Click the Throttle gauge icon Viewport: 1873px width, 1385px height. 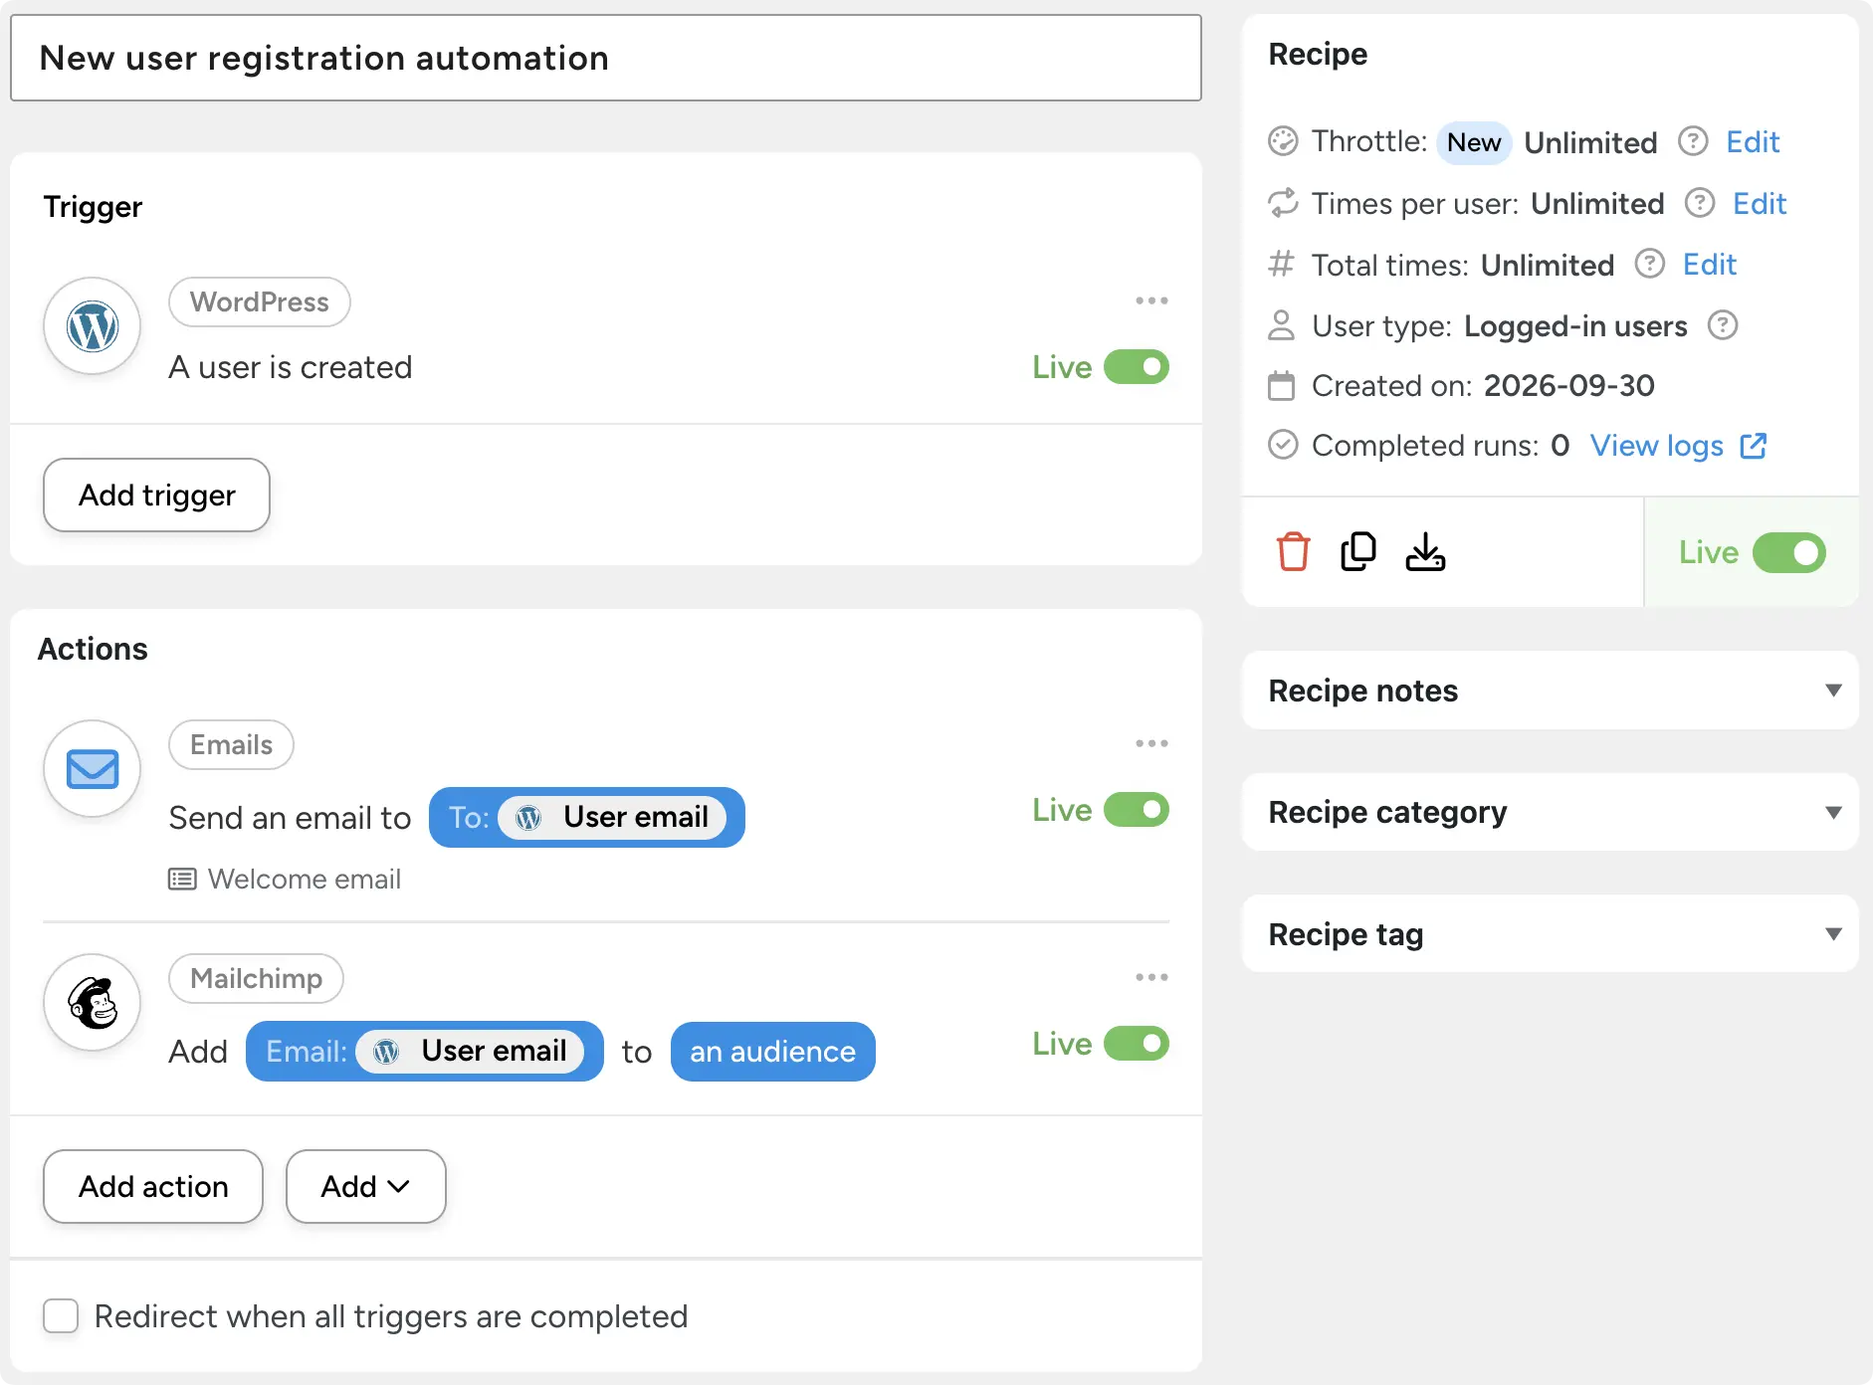(x=1283, y=141)
